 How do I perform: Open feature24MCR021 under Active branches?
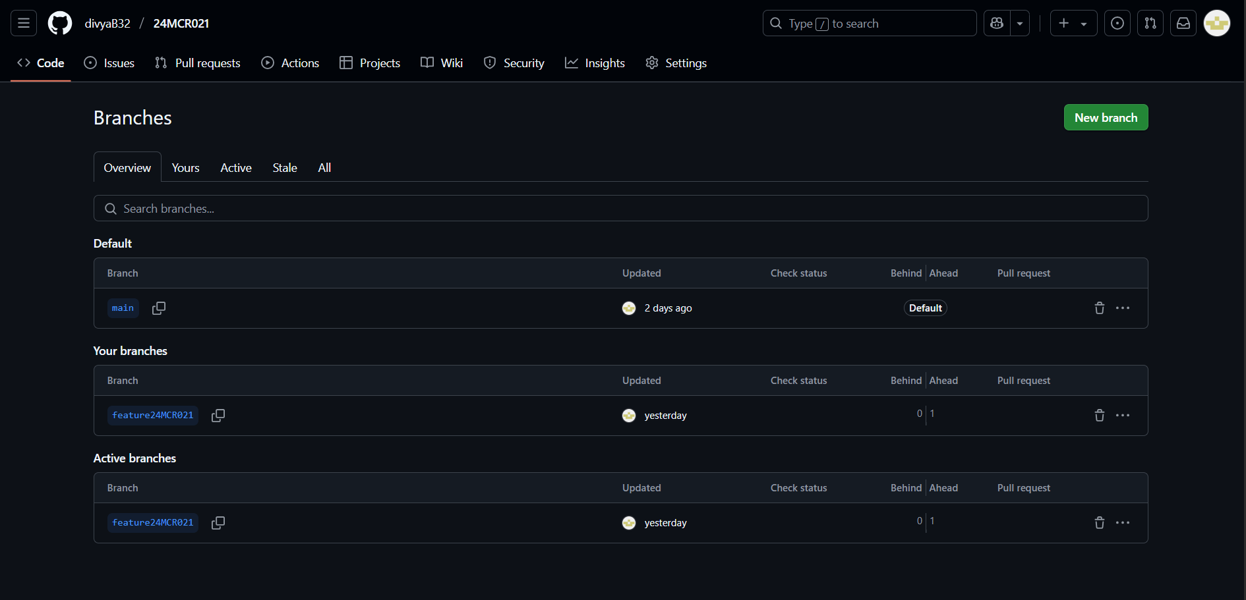[x=153, y=522]
